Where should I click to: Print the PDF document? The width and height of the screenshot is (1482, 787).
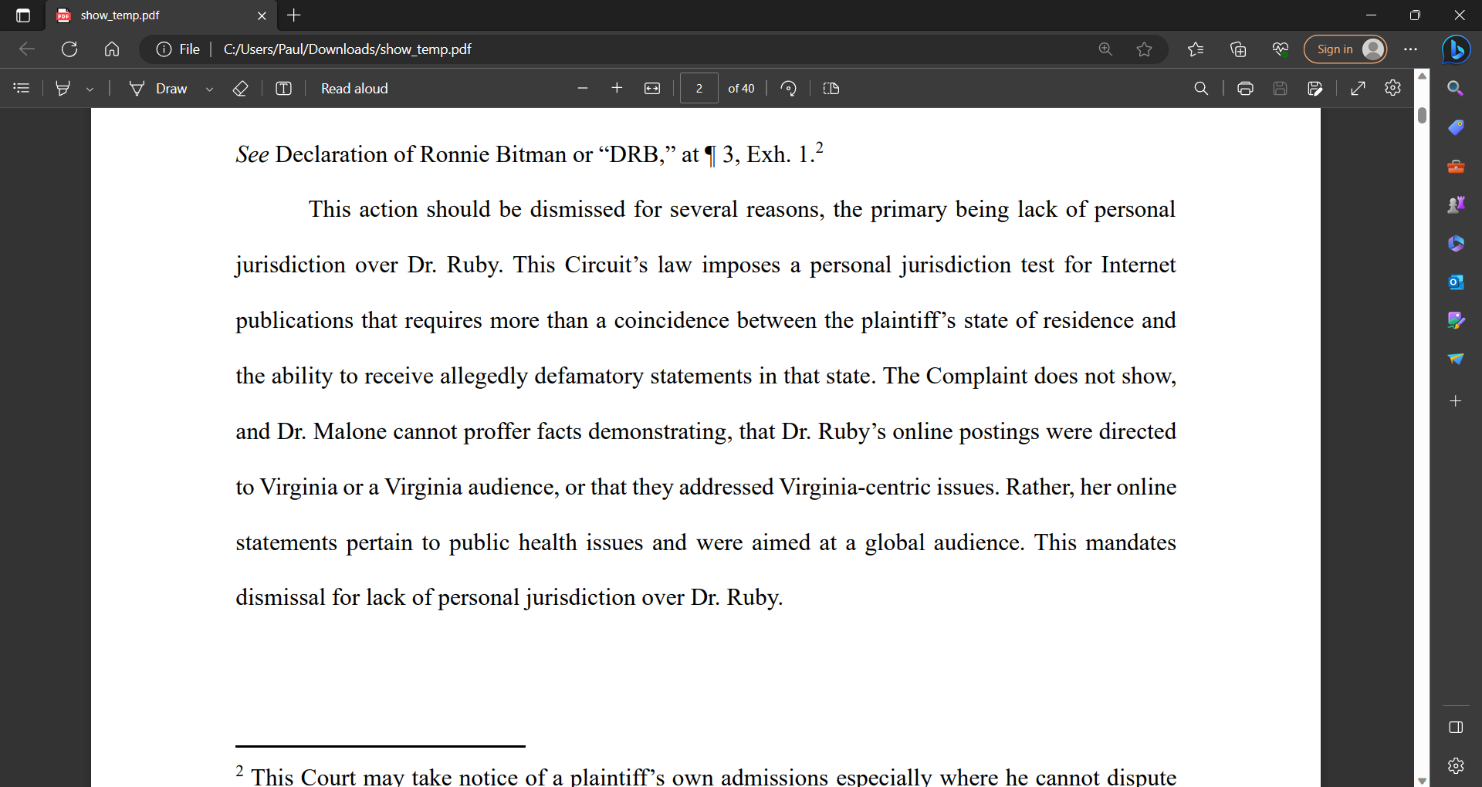tap(1245, 88)
